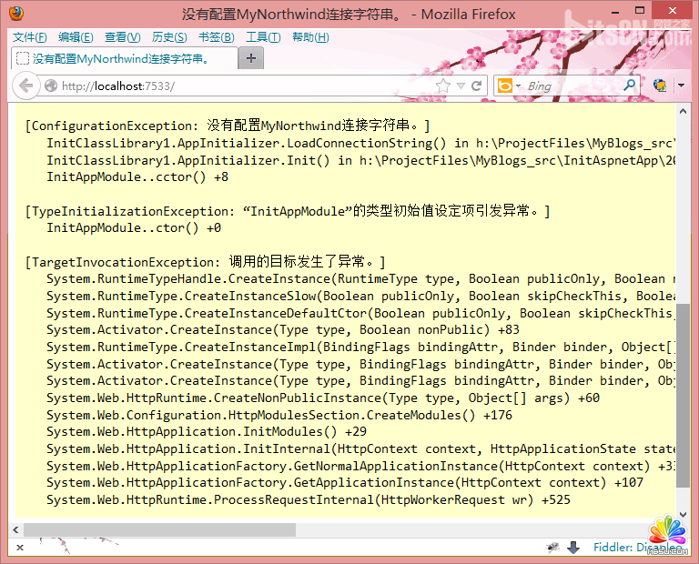Screen dimensions: 699x564
Task: Click the InitAppModule..cctor() +8 line
Action: 137,176
